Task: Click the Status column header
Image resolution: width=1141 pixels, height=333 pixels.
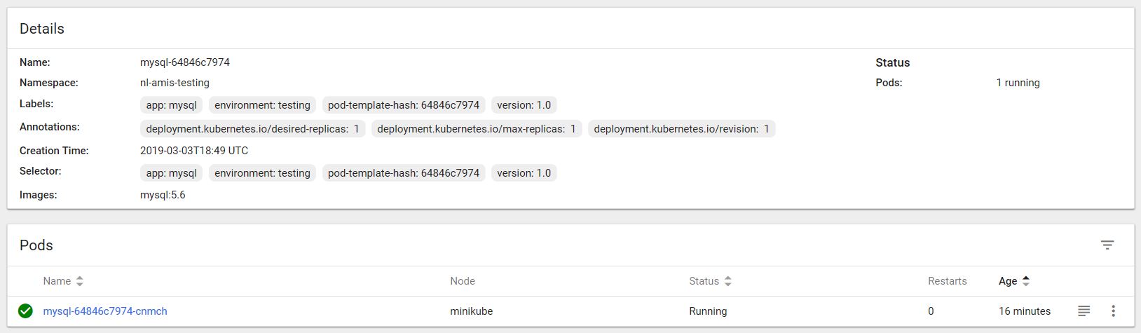Action: tap(704, 281)
